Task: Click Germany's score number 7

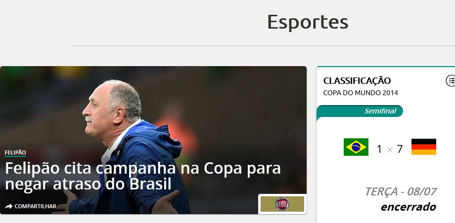Action: click(x=400, y=149)
